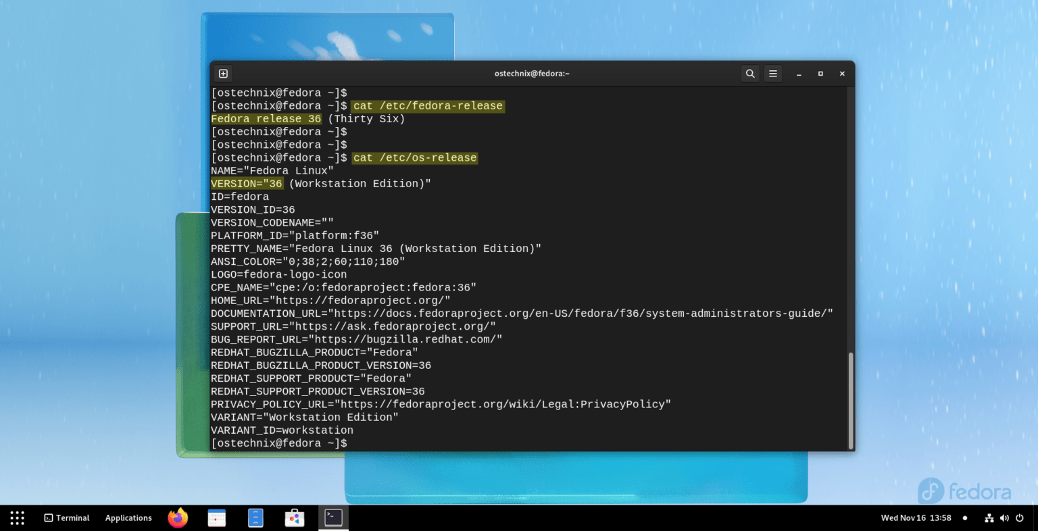Open a new terminal tab with the plus icon
Viewport: 1038px width, 531px height.
point(223,73)
